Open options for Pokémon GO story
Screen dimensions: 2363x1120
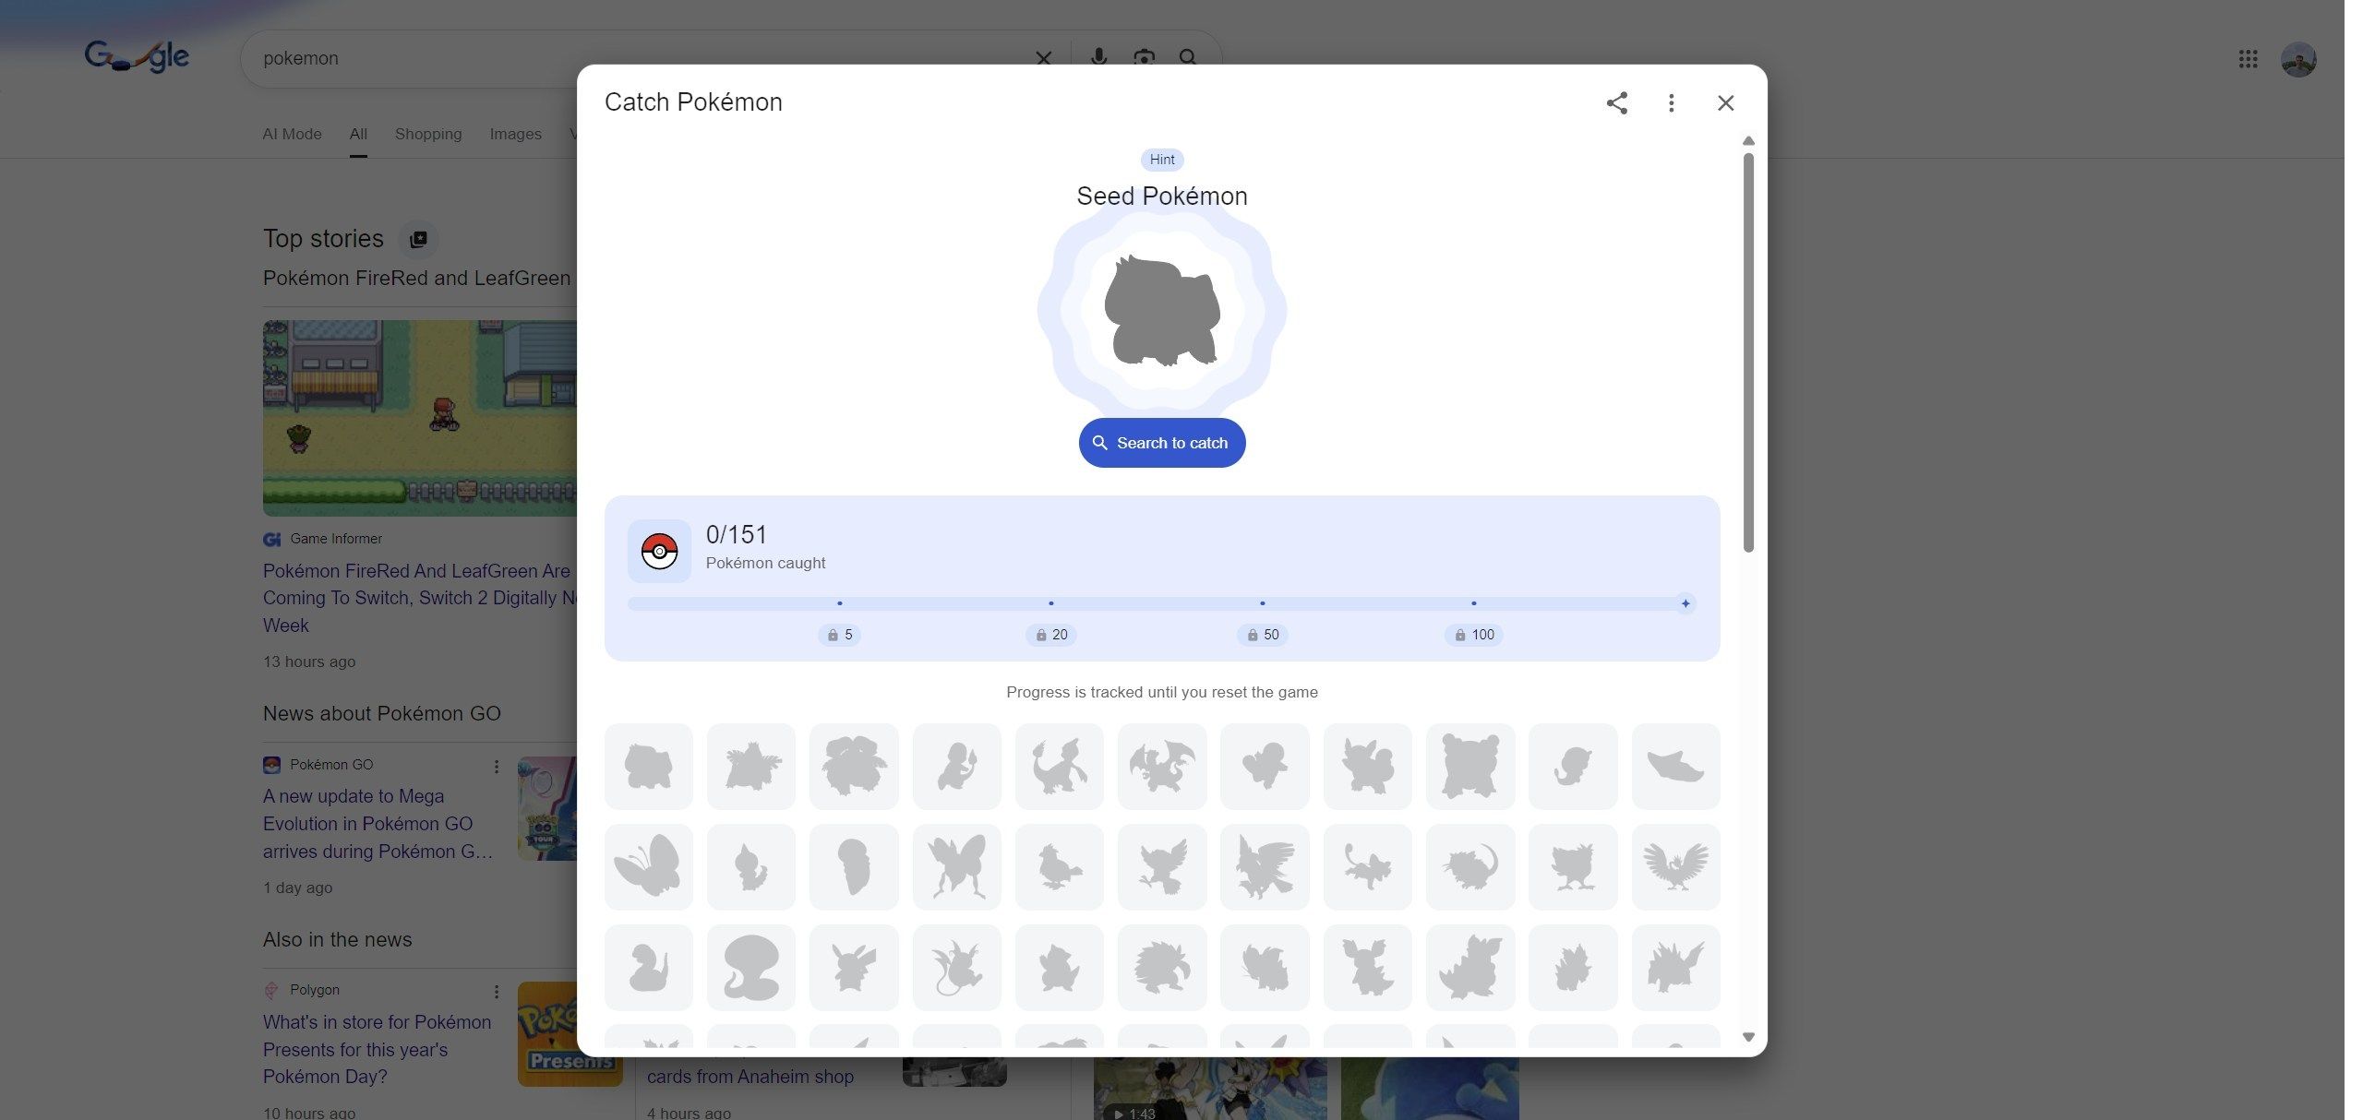pyautogui.click(x=497, y=767)
